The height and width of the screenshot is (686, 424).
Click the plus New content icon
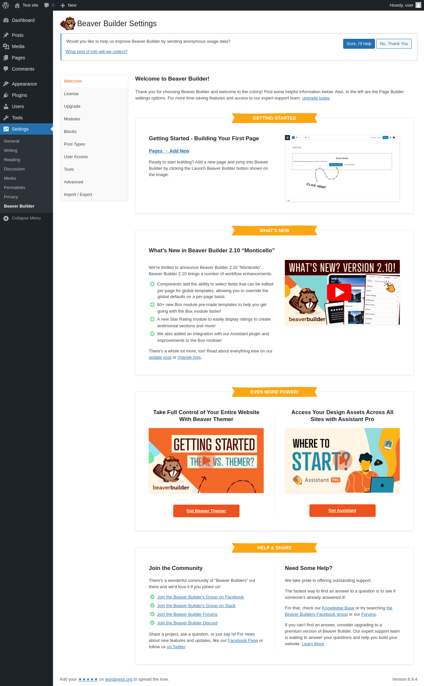click(x=63, y=5)
